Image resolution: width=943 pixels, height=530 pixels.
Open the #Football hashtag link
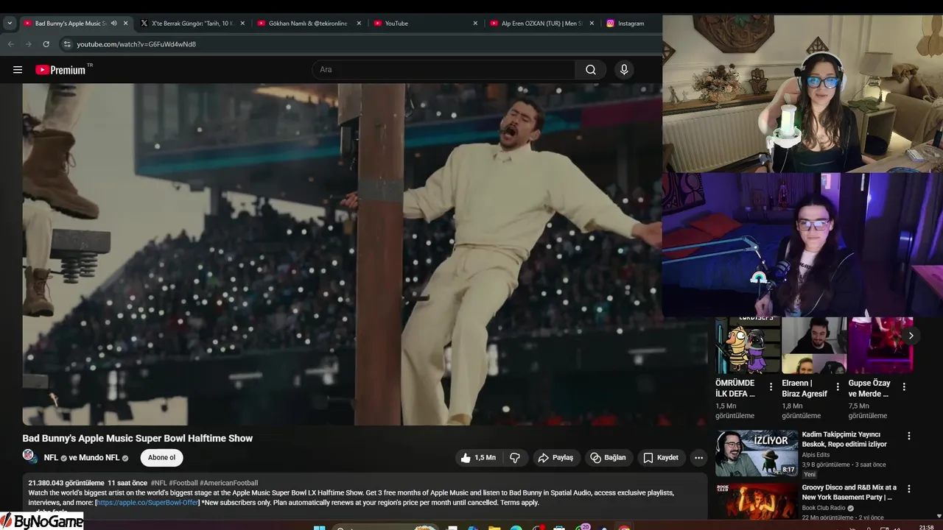[183, 483]
